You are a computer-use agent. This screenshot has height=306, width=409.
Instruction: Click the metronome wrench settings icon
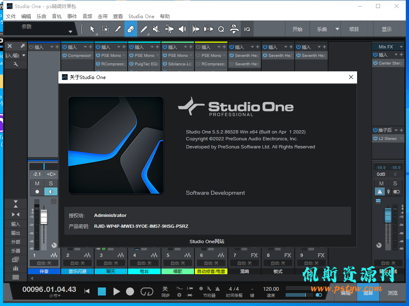click(209, 289)
